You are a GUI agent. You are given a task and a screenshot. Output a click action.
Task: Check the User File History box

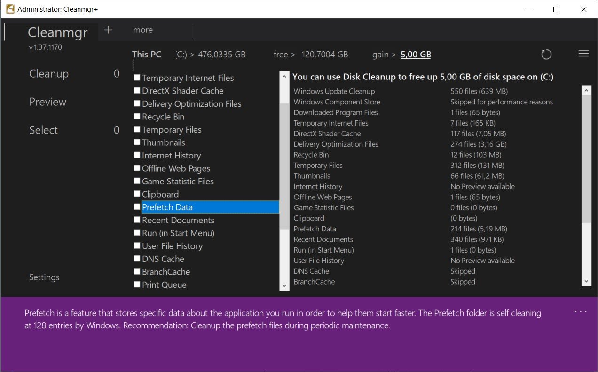pyautogui.click(x=137, y=245)
